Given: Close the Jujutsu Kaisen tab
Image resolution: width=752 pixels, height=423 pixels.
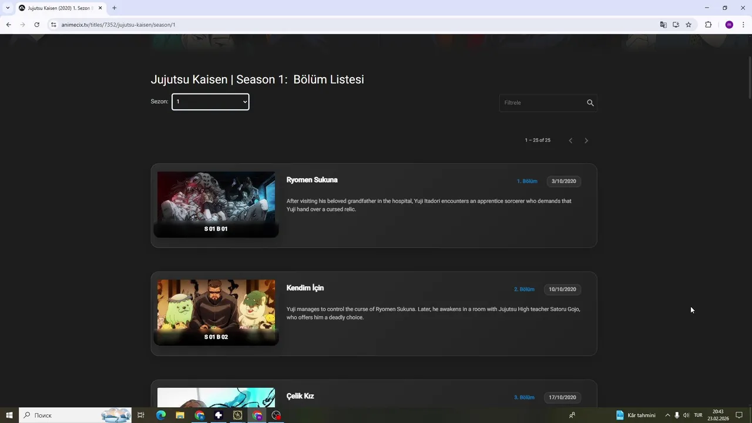Looking at the screenshot, I should pyautogui.click(x=100, y=8).
